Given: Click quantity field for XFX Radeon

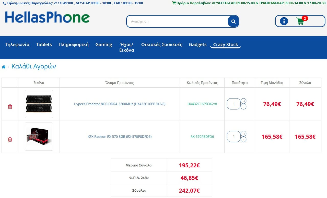Looking at the screenshot, I should click(x=234, y=137).
